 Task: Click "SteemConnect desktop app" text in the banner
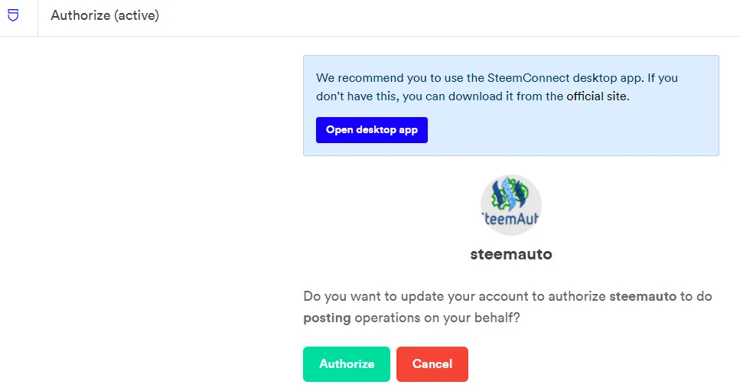pyautogui.click(x=549, y=78)
